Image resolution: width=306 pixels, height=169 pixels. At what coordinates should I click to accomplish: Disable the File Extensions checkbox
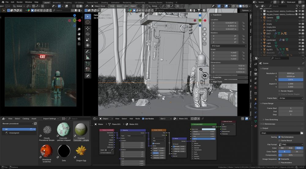pyautogui.click(x=279, y=137)
